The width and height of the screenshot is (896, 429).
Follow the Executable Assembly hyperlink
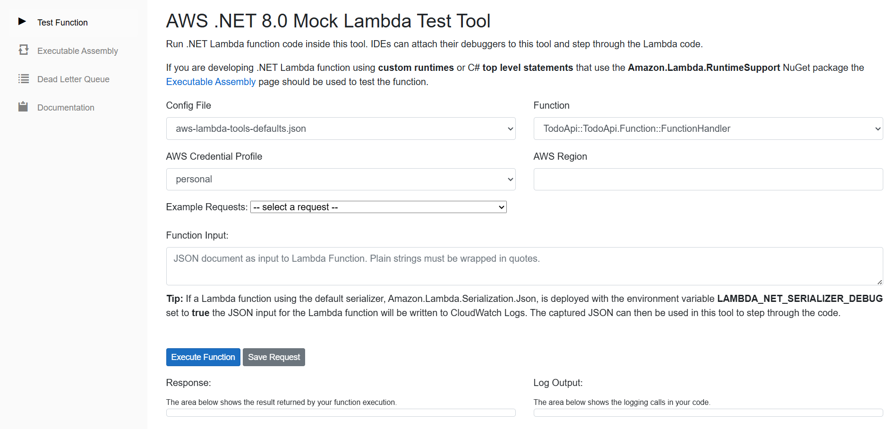[210, 81]
